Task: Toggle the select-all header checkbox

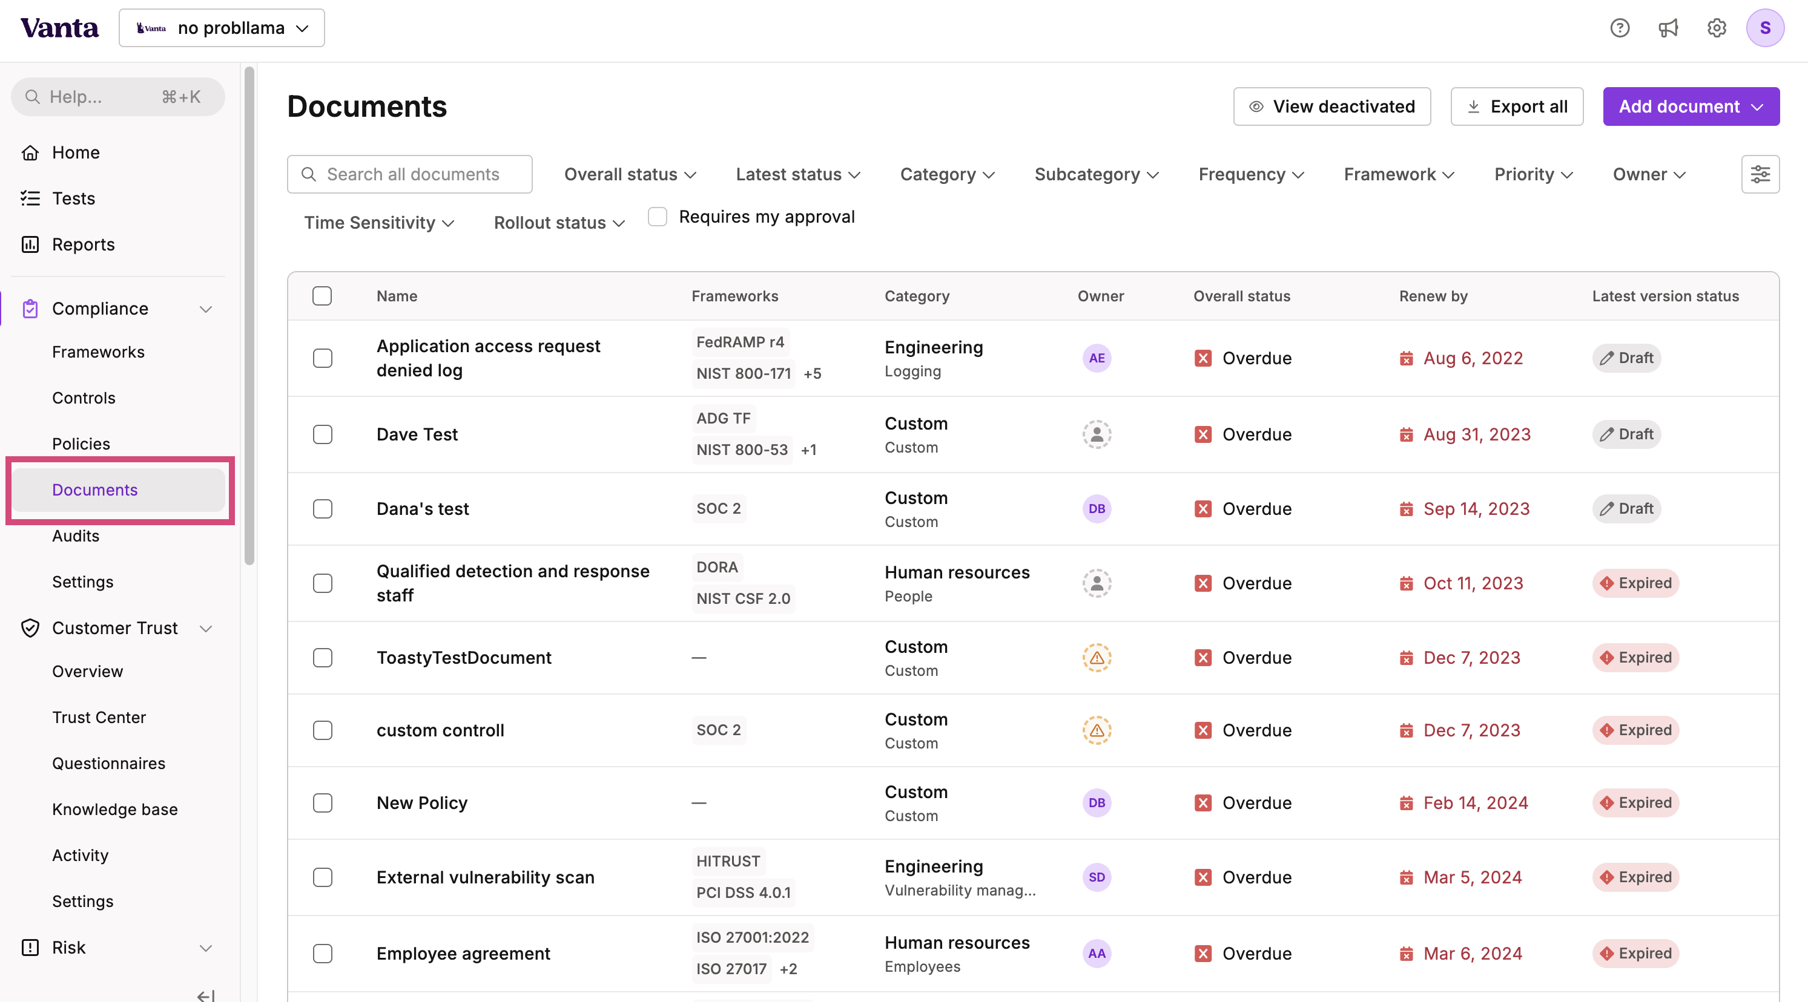Action: [x=322, y=296]
